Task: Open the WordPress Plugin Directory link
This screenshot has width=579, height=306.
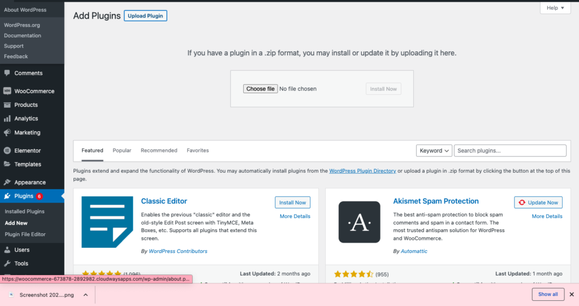Action: tap(362, 171)
